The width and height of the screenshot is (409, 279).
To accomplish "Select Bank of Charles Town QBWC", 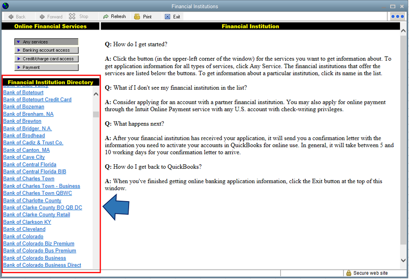I will click(x=38, y=193).
